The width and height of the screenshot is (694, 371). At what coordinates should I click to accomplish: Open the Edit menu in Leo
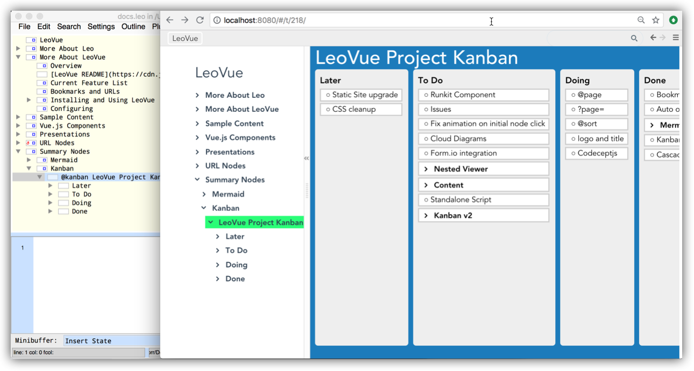click(x=44, y=26)
